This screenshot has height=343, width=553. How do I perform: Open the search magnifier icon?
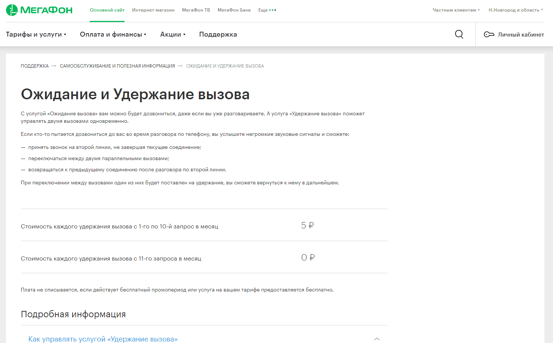click(x=459, y=34)
